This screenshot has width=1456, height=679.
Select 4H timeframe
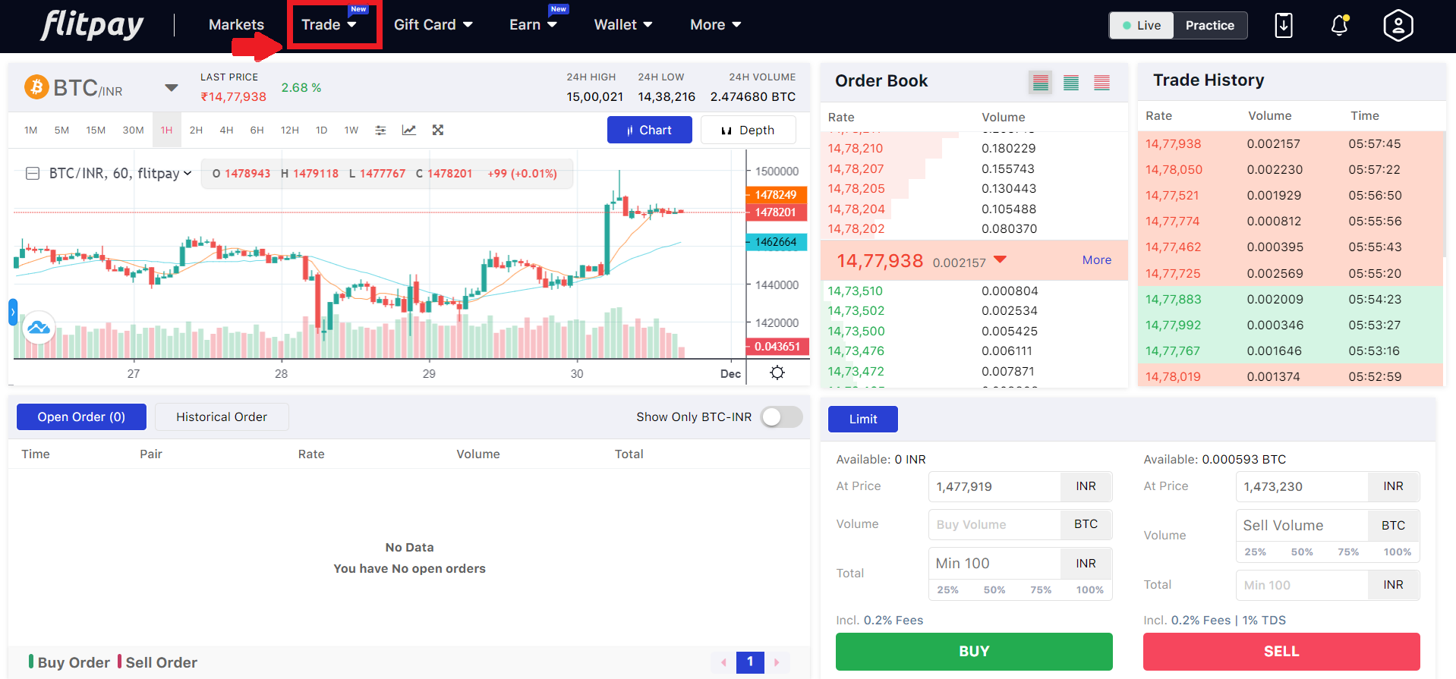pos(226,130)
